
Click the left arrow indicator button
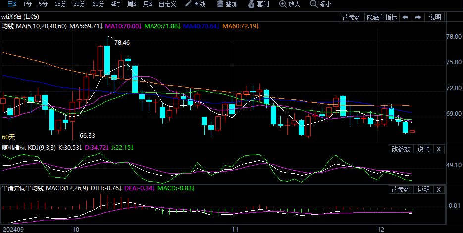pos(405,17)
